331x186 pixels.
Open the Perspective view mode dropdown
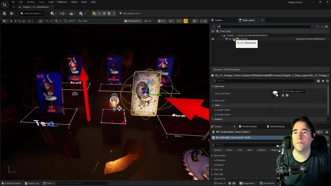point(133,21)
